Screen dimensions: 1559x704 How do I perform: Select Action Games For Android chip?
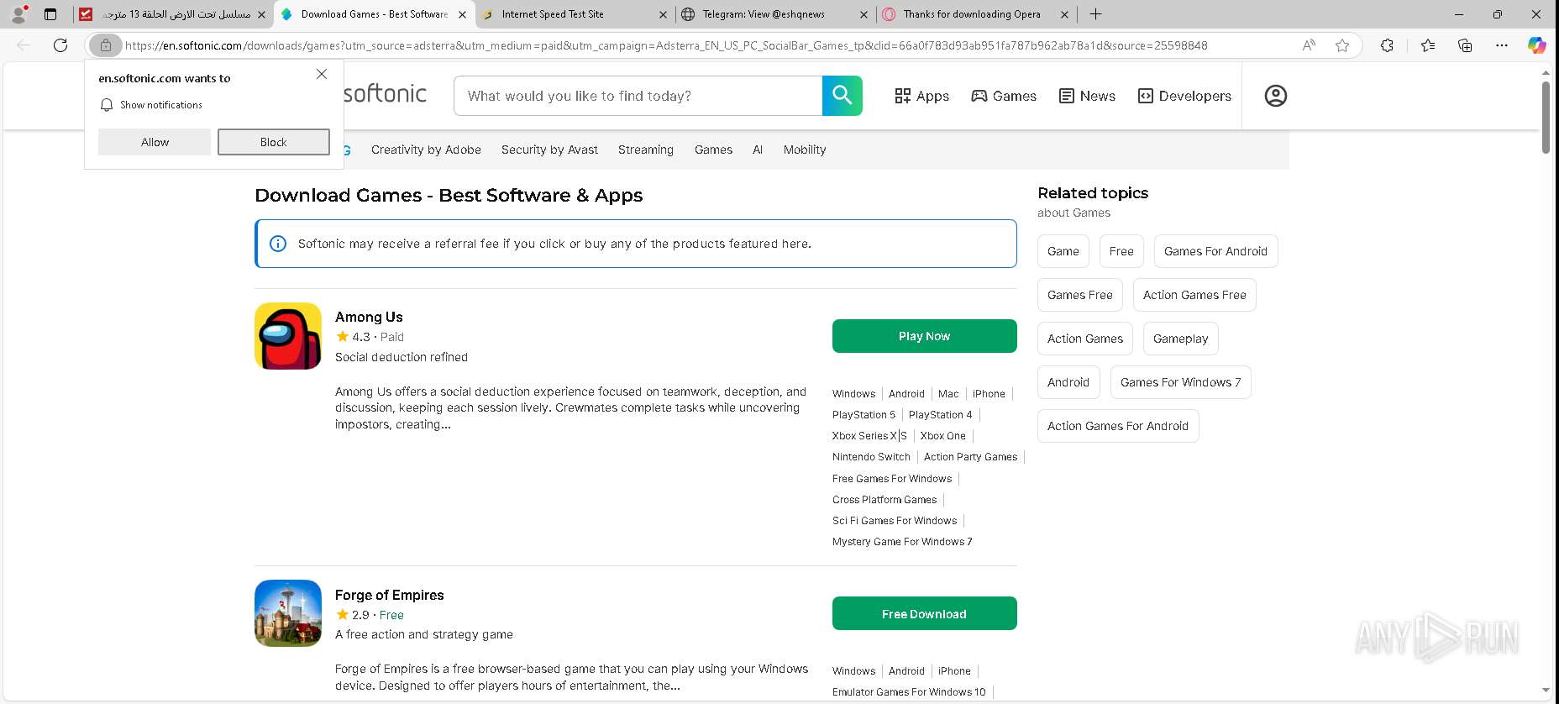(x=1118, y=426)
